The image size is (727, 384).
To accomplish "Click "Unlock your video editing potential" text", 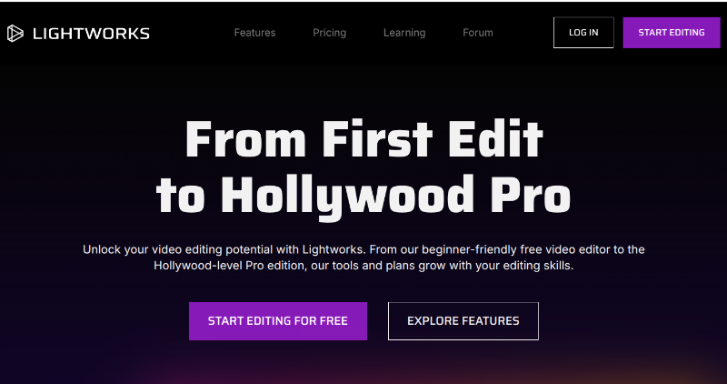I will point(177,249).
